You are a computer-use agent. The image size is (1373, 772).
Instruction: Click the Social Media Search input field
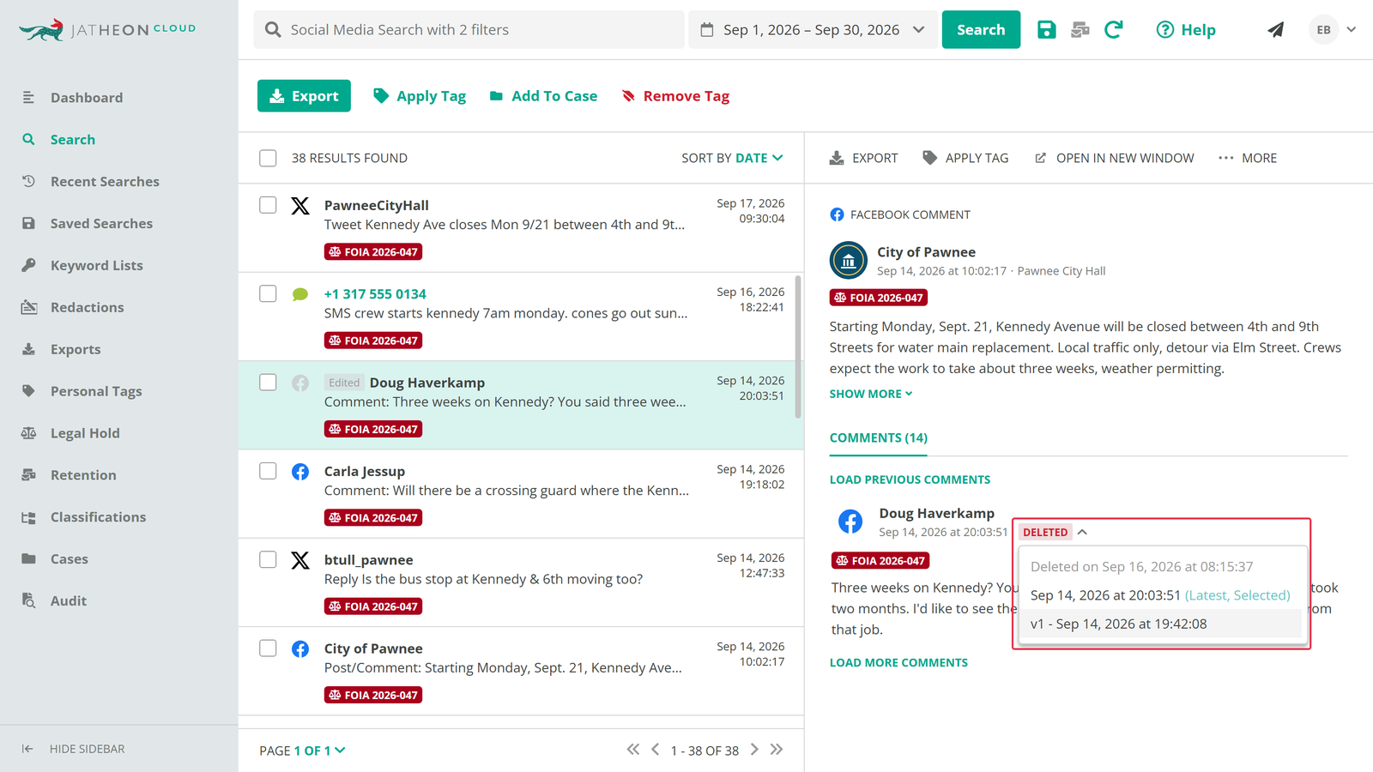click(x=469, y=30)
